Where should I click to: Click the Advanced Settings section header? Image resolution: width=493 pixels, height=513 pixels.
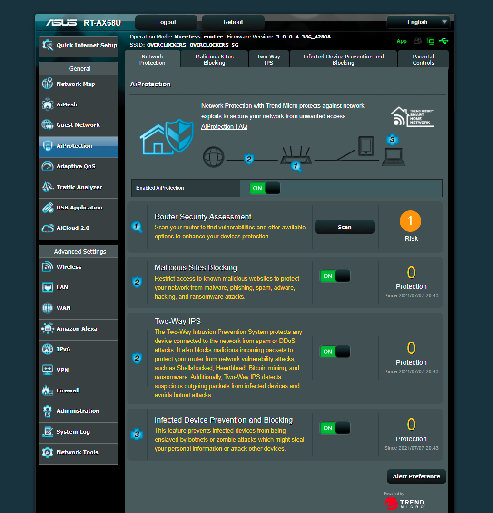tap(79, 251)
